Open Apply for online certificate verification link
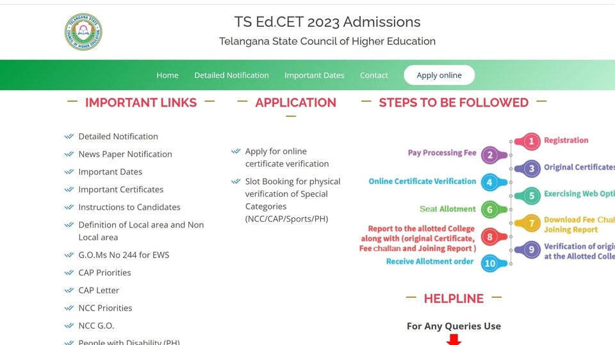615x345 pixels. pyautogui.click(x=287, y=157)
